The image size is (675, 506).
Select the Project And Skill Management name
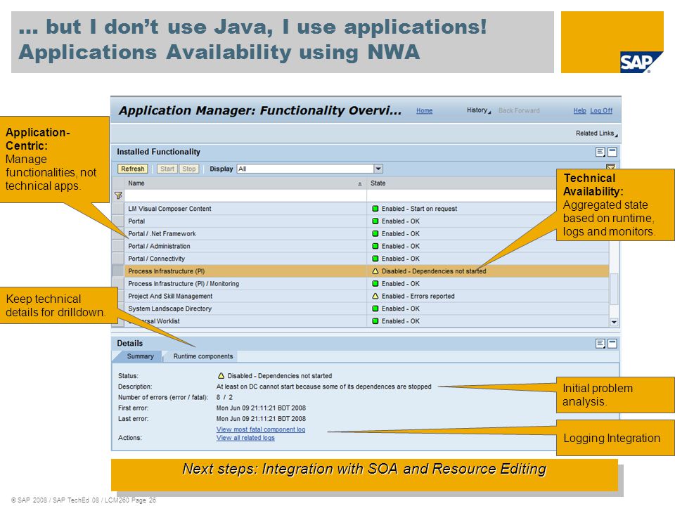[170, 296]
